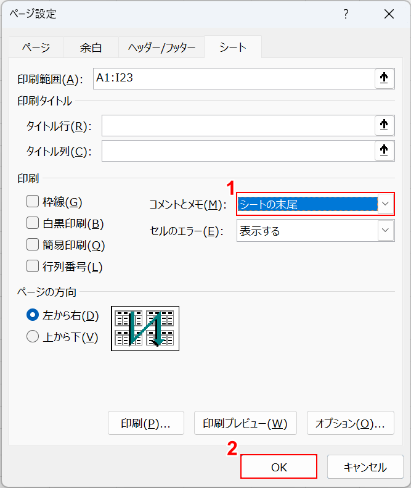Enable 行列番号 row and column headings
This screenshot has height=488, width=411.
33,267
